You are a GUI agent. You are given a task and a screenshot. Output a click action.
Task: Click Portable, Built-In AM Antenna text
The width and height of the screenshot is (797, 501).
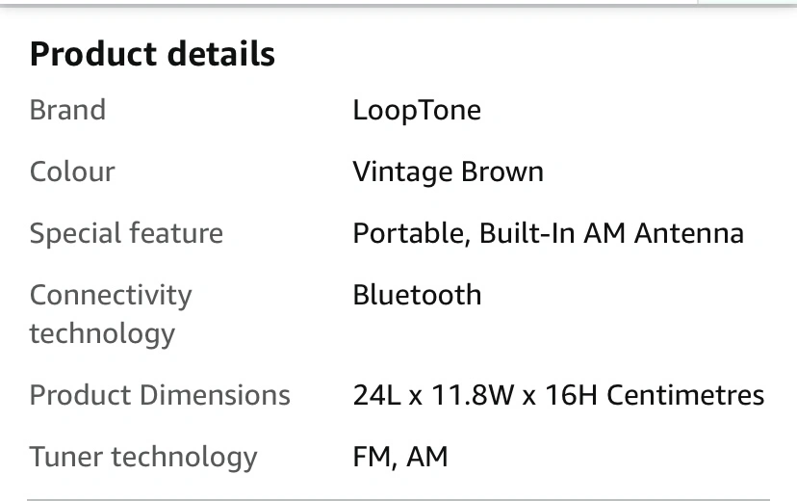(x=549, y=234)
